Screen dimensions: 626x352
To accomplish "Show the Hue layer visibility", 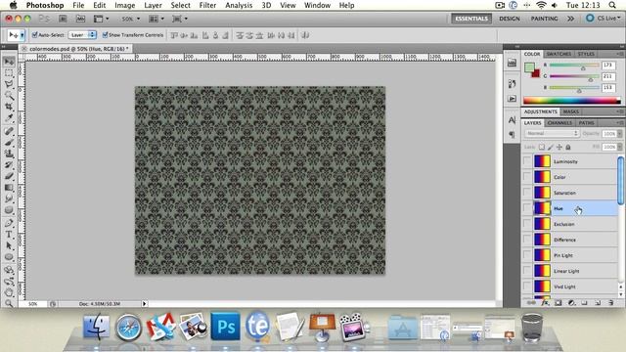I will click(x=527, y=208).
